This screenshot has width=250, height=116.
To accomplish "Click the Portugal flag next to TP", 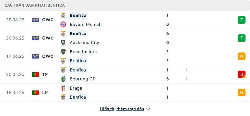I will coord(36,74).
